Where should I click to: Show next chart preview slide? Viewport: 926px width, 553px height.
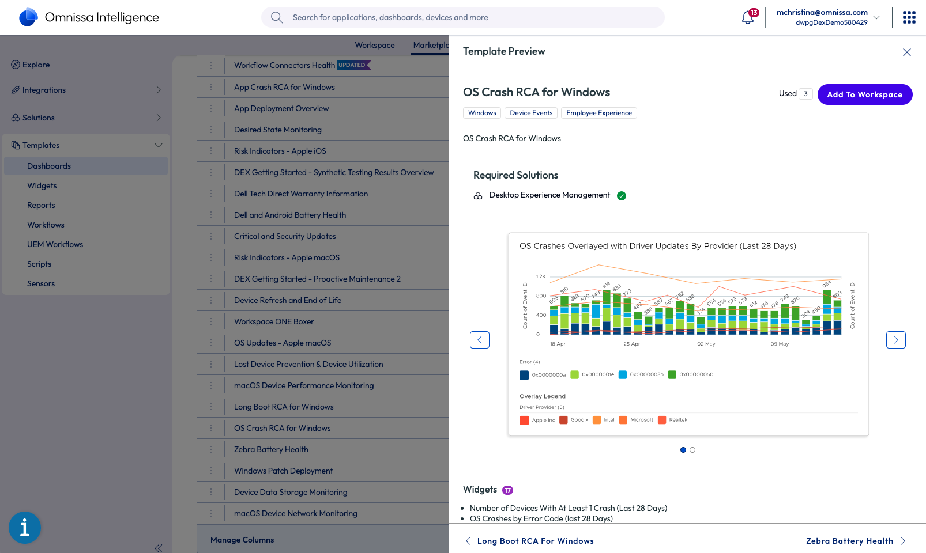click(895, 340)
